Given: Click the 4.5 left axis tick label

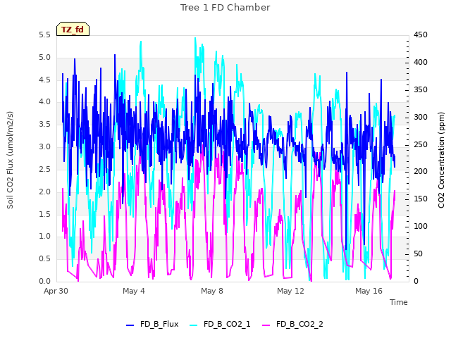Looking at the screenshot, I should pos(45,80).
